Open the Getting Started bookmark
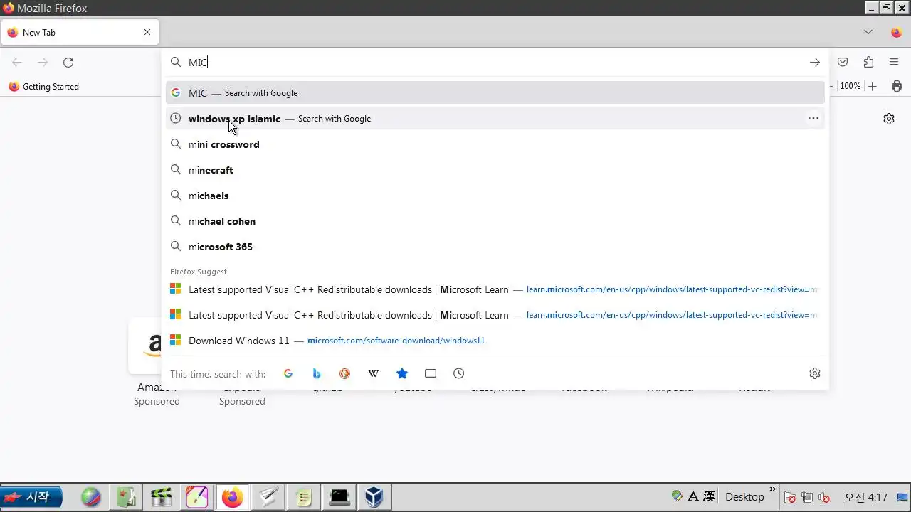 pos(44,87)
